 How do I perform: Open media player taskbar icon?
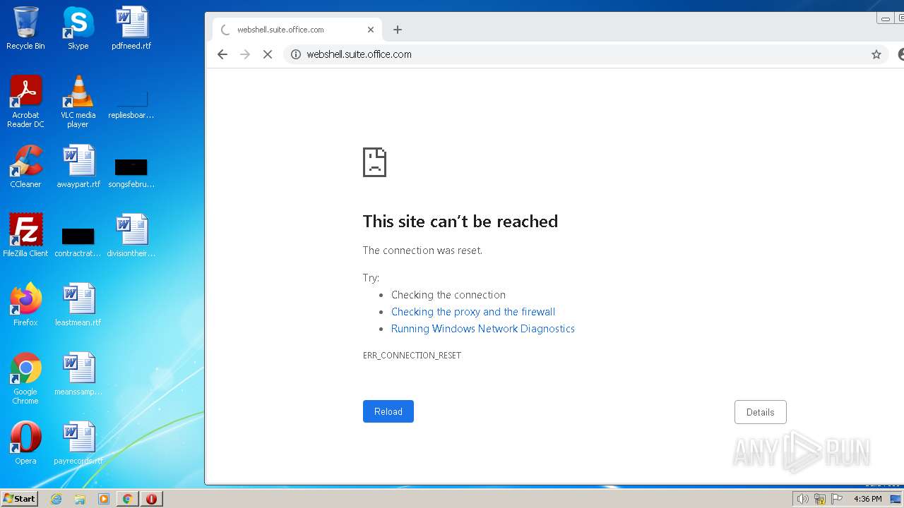pyautogui.click(x=104, y=499)
